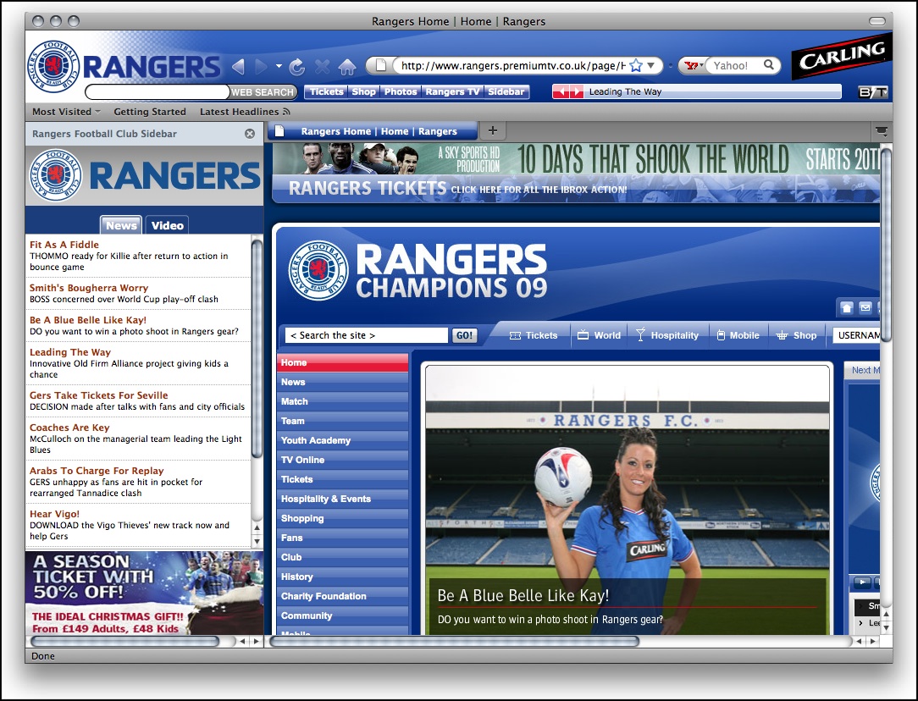Select Match in the left site menu
This screenshot has height=701, width=918.
[342, 401]
